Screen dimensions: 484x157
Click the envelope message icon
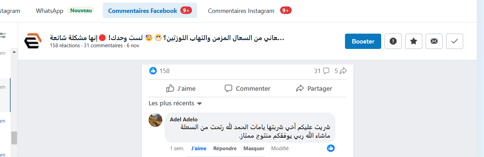pos(434,41)
